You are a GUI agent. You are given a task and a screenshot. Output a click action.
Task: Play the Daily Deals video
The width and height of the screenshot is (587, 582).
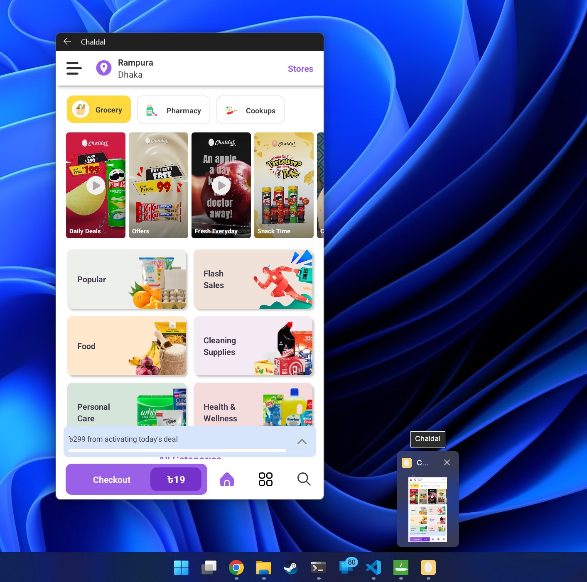click(96, 186)
